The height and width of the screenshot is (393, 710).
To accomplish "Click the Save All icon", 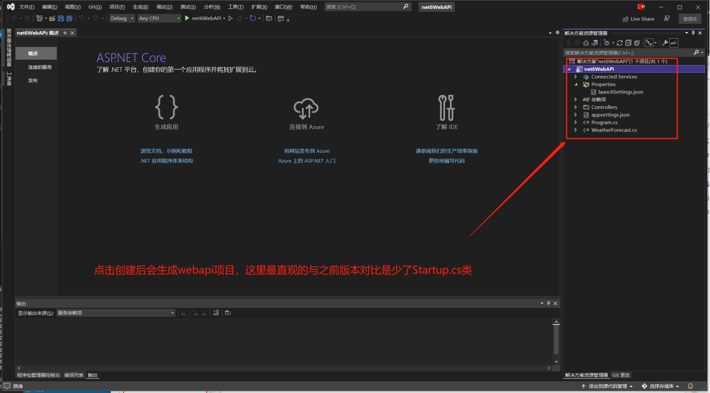I will [69, 18].
